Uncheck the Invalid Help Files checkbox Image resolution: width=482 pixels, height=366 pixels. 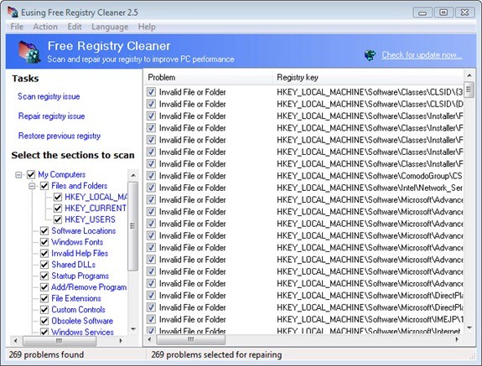(x=44, y=253)
